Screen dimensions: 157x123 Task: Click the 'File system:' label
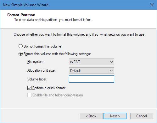pos(36,62)
